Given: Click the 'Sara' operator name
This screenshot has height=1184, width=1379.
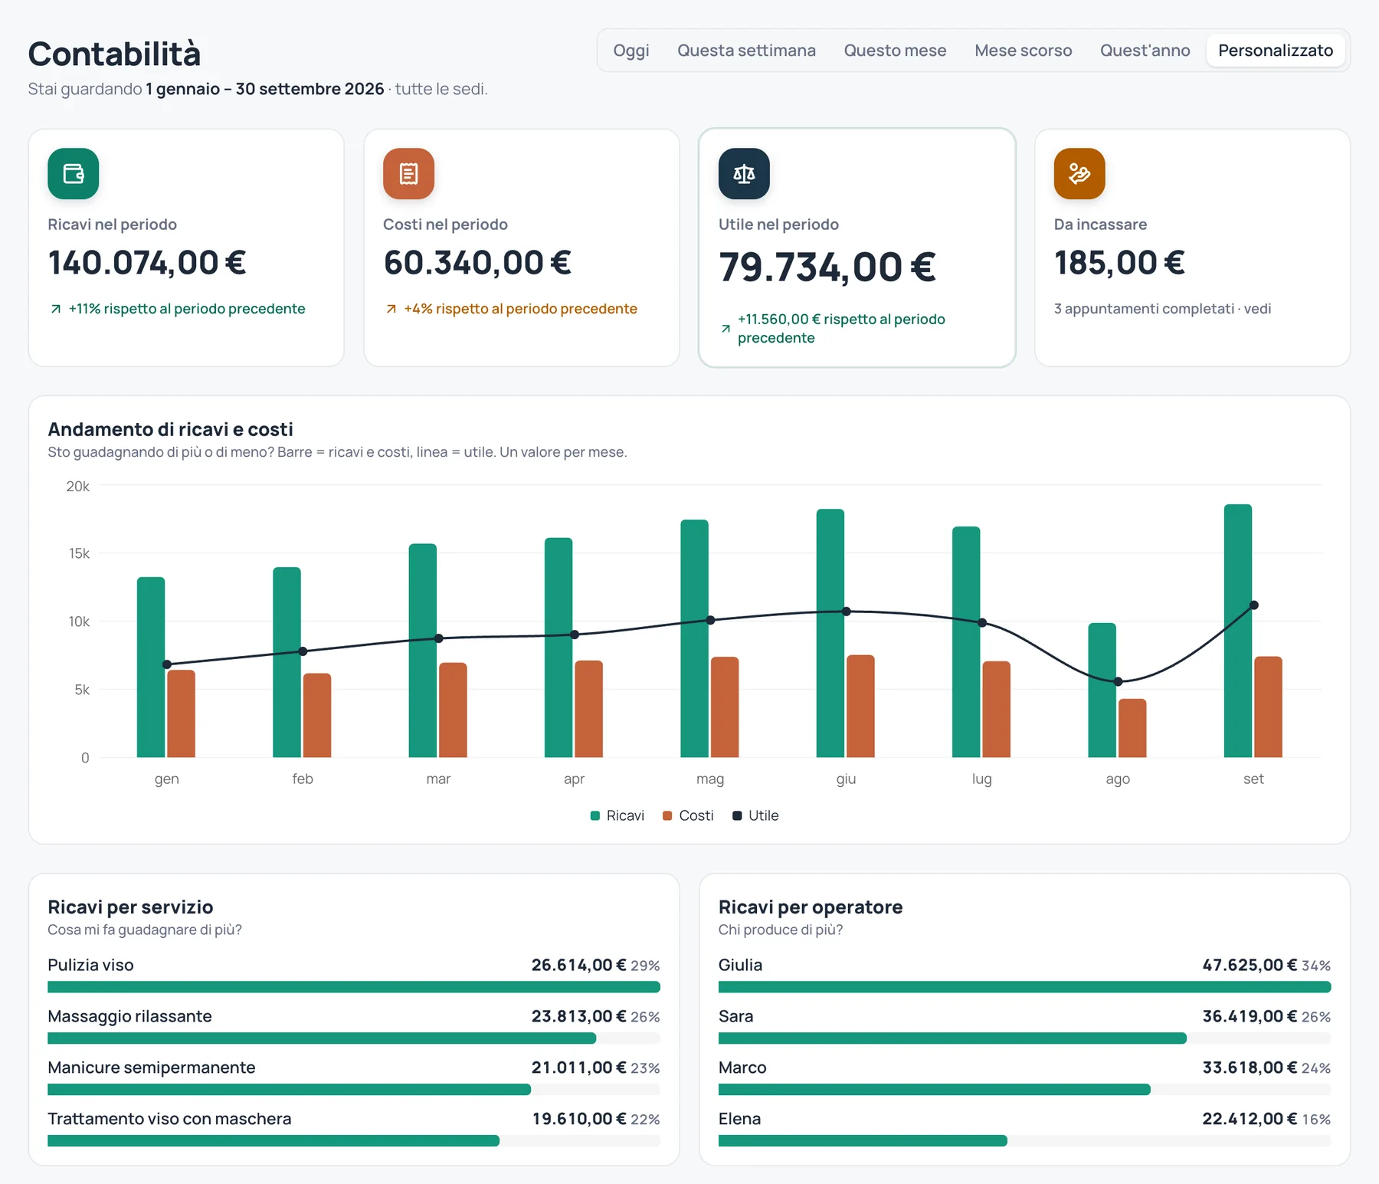Looking at the screenshot, I should pos(736,1016).
